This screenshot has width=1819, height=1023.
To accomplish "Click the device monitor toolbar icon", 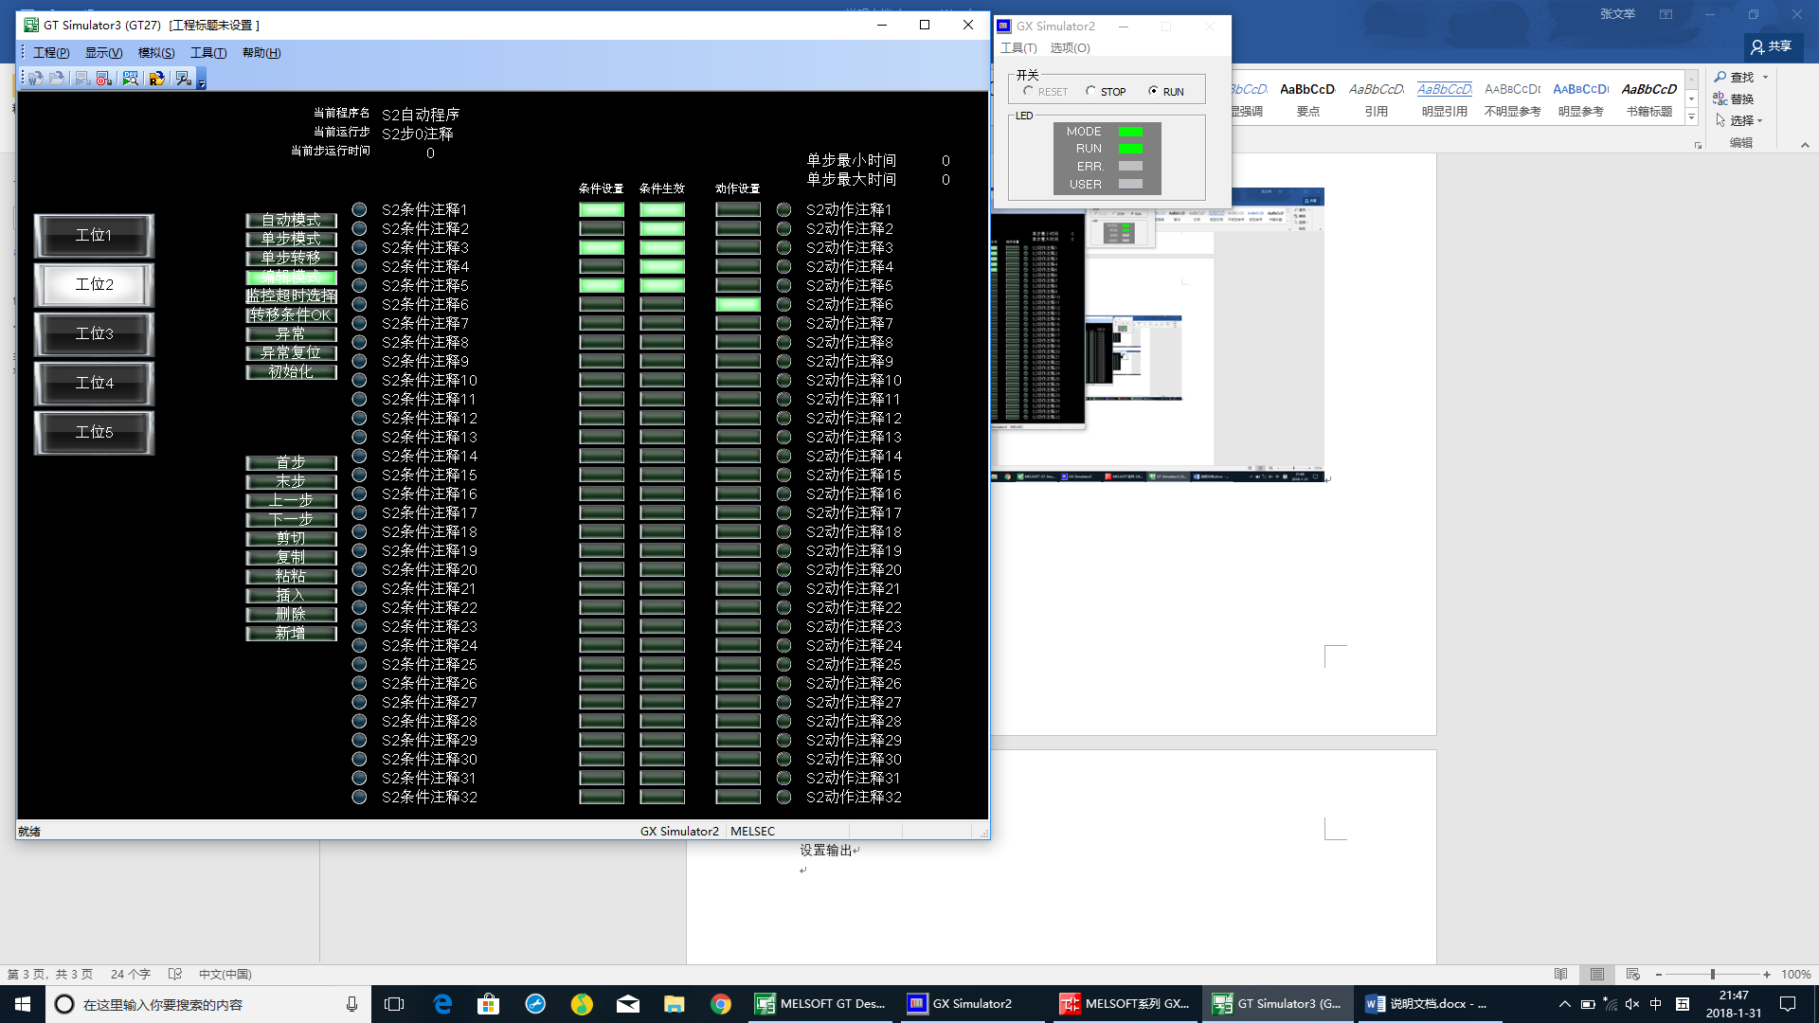I will click(131, 79).
